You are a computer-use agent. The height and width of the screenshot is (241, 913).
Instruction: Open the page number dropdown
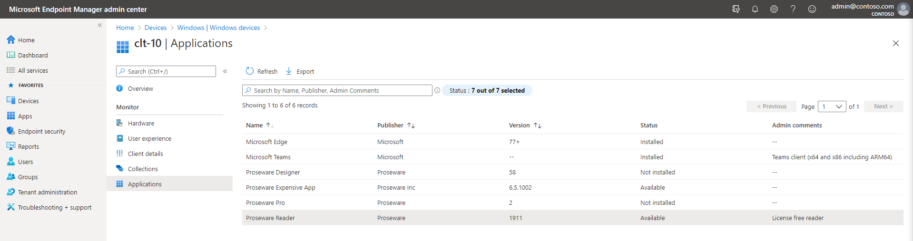[x=832, y=106]
